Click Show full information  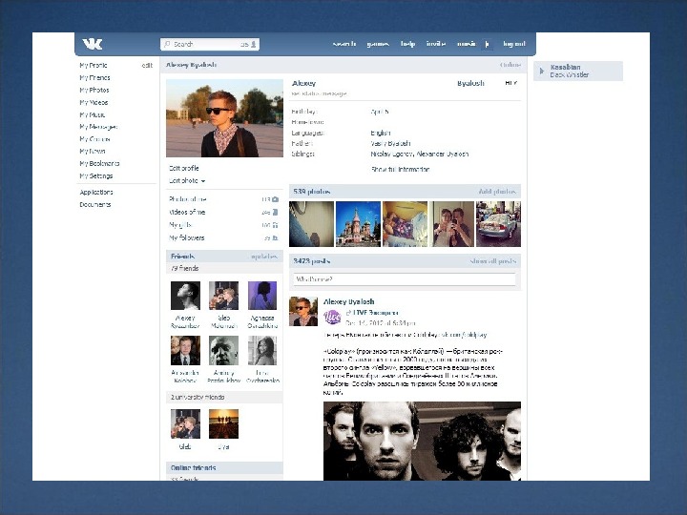[400, 169]
